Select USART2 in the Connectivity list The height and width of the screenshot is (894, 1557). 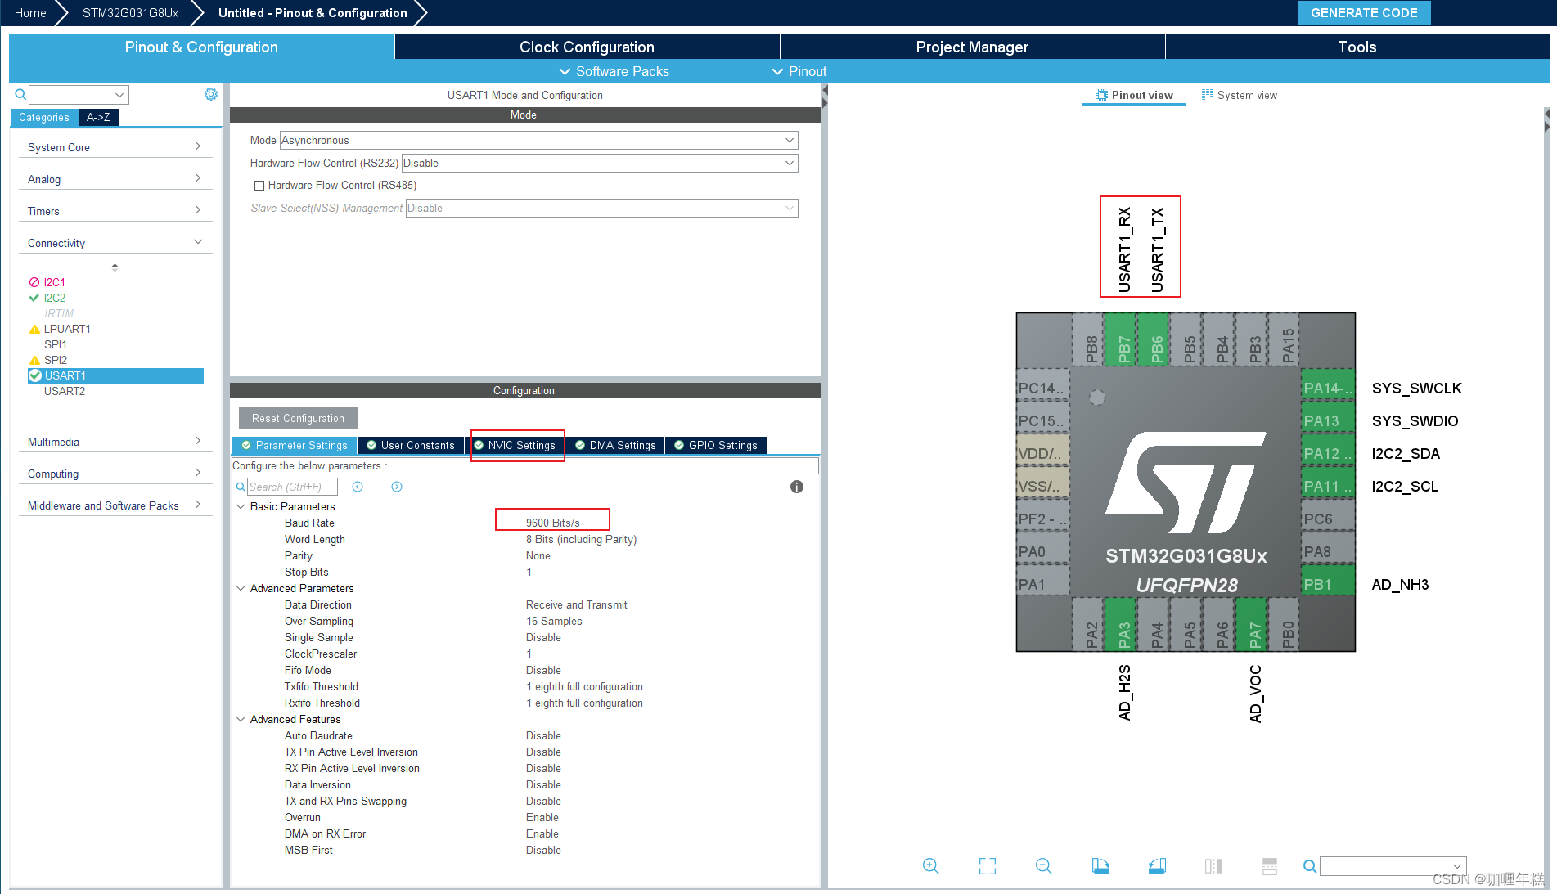[x=65, y=391]
